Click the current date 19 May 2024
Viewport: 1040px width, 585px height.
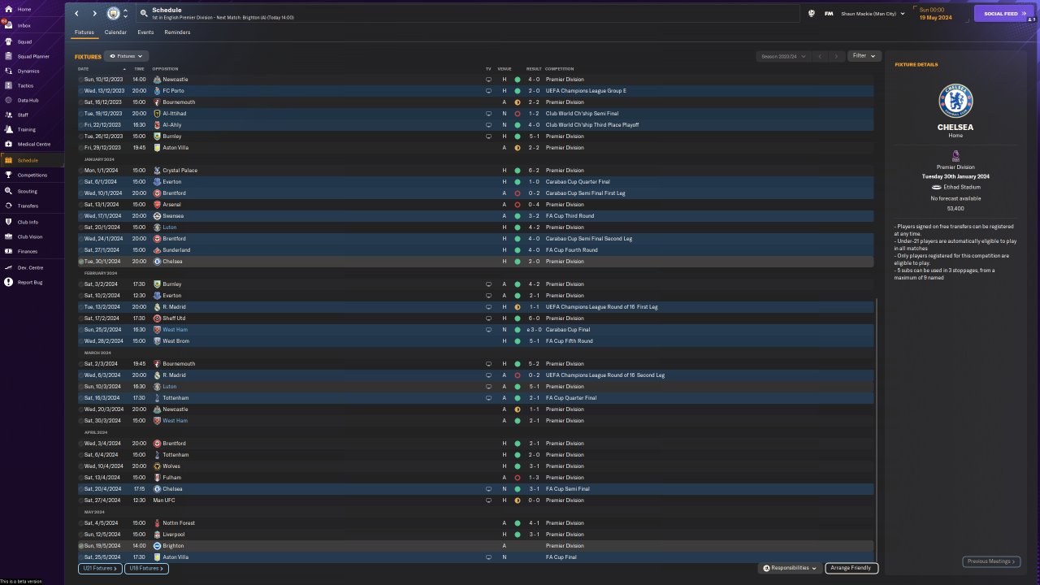(x=934, y=17)
